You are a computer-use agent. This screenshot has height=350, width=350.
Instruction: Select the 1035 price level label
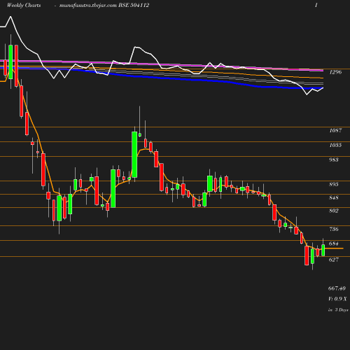pyautogui.click(x=335, y=145)
